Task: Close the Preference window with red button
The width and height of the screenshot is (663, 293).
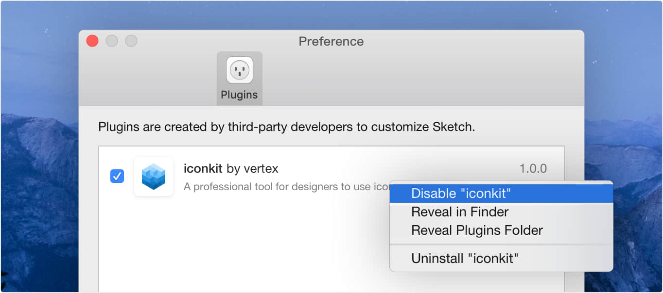Action: tap(92, 41)
